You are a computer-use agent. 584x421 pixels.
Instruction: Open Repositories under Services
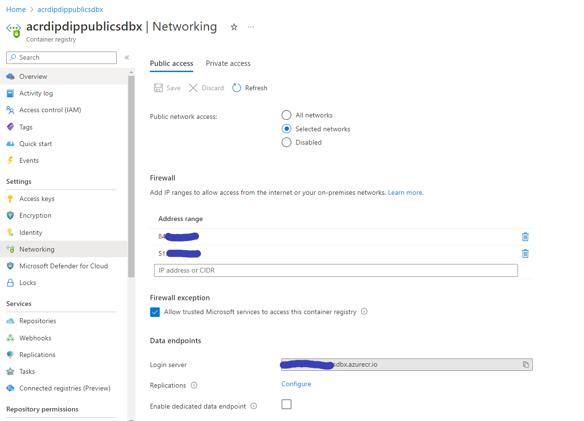tap(64, 321)
